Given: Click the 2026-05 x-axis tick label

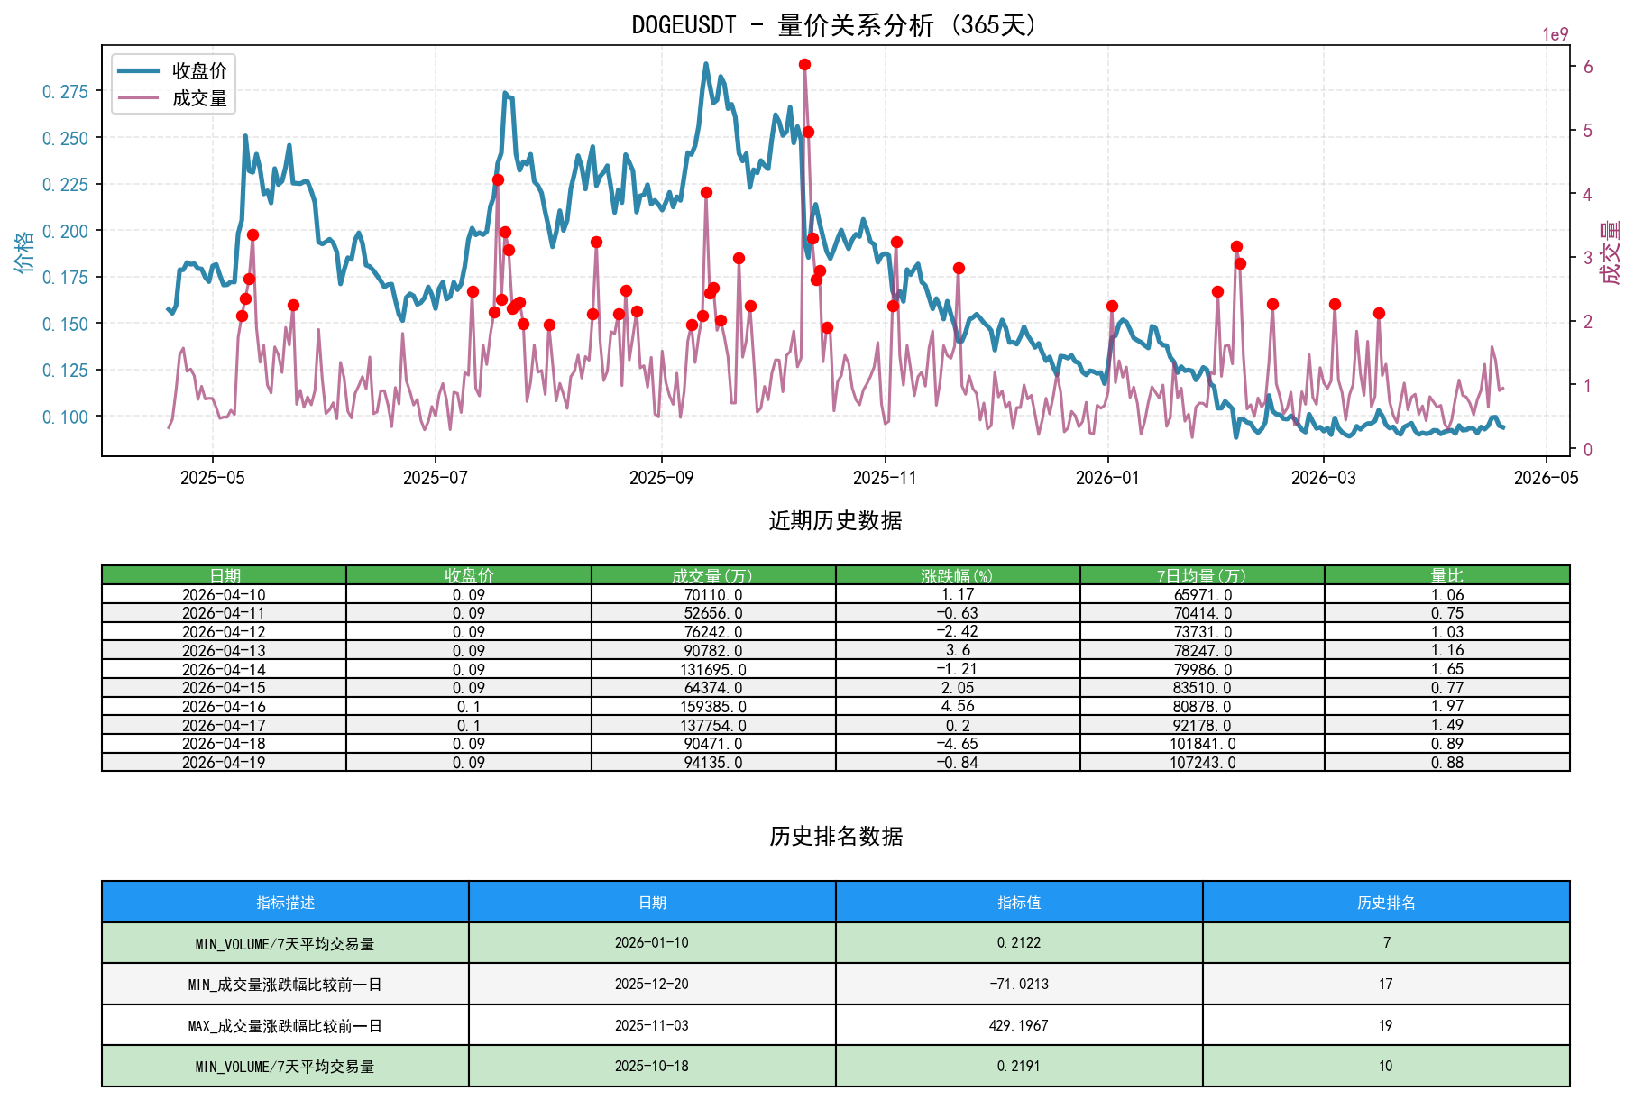Looking at the screenshot, I should (x=1547, y=478).
